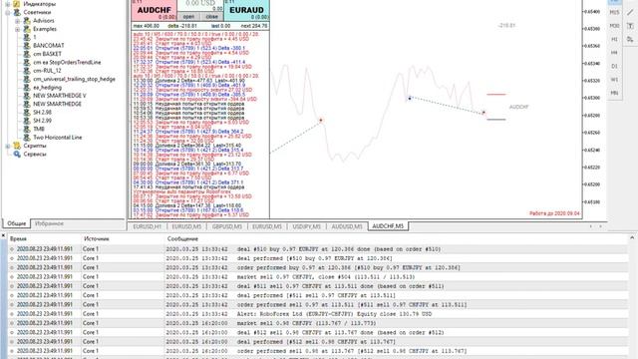The width and height of the screenshot is (638, 359).
Task: Collapse the Советники tree node
Action: (8, 12)
